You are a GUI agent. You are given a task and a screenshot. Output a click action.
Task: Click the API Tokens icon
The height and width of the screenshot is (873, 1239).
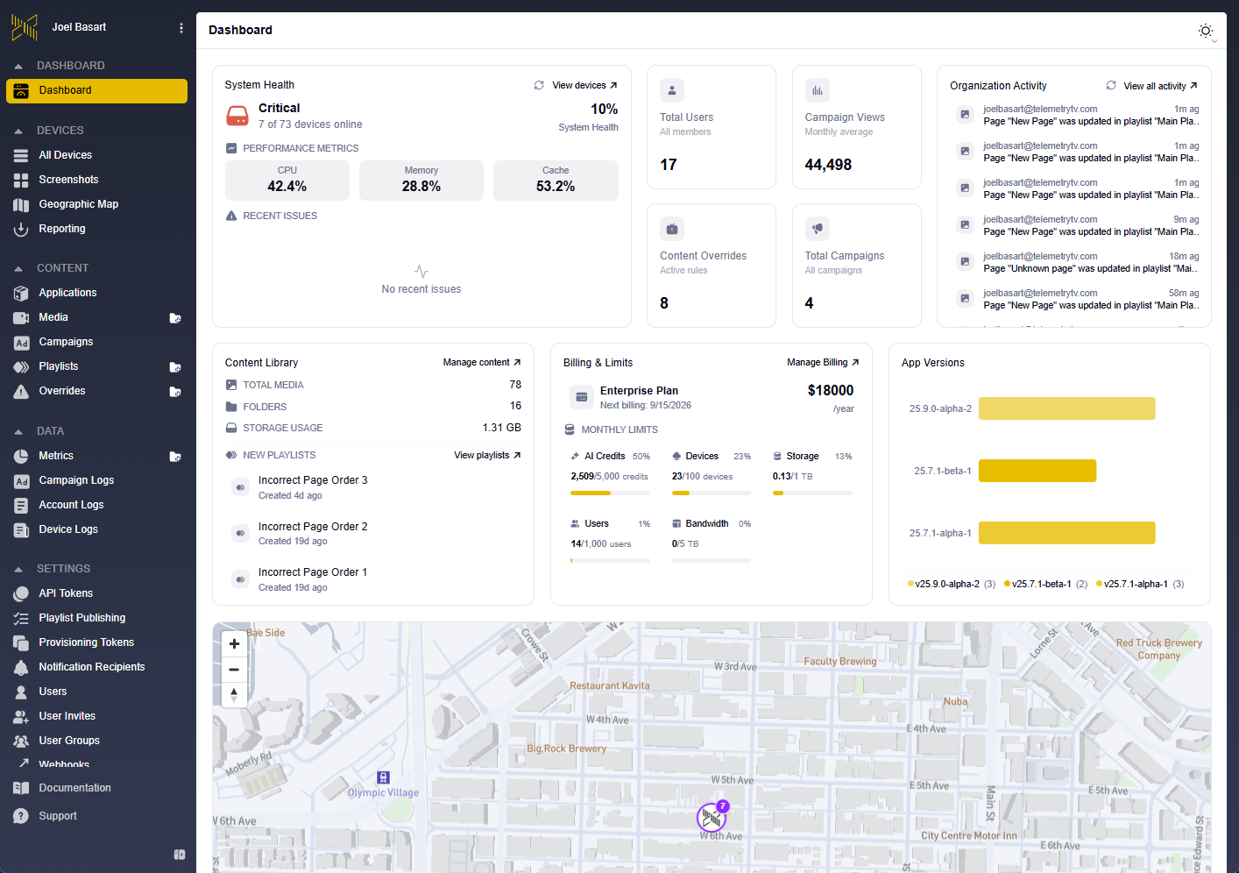click(21, 594)
